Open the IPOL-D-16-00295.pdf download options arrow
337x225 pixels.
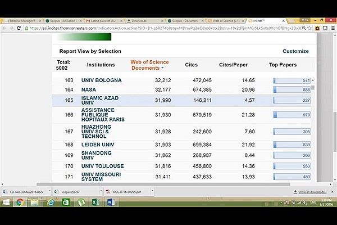(x=152, y=191)
